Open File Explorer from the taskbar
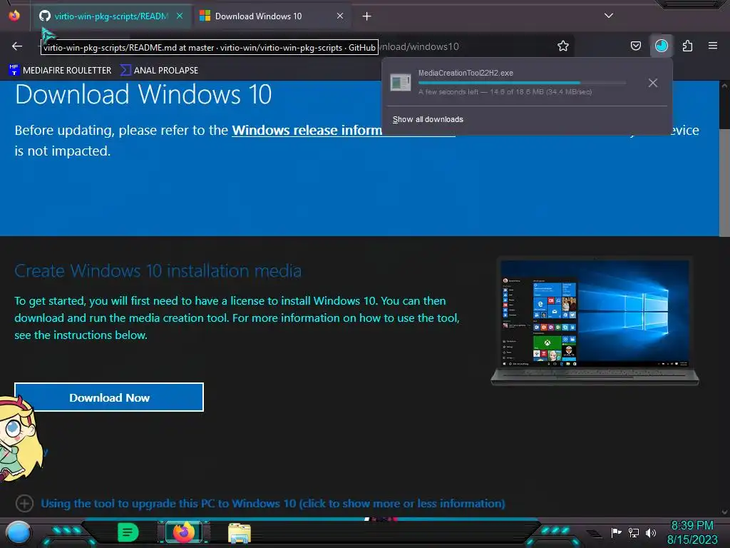Image resolution: width=730 pixels, height=548 pixels. point(240,532)
